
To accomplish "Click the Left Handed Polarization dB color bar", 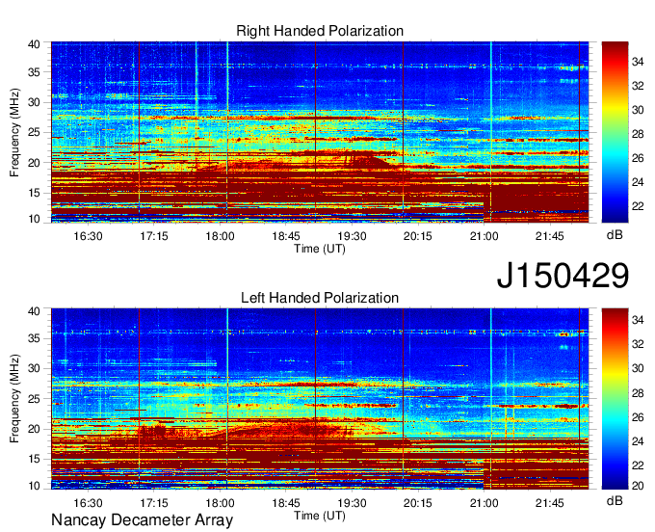I will pos(615,399).
